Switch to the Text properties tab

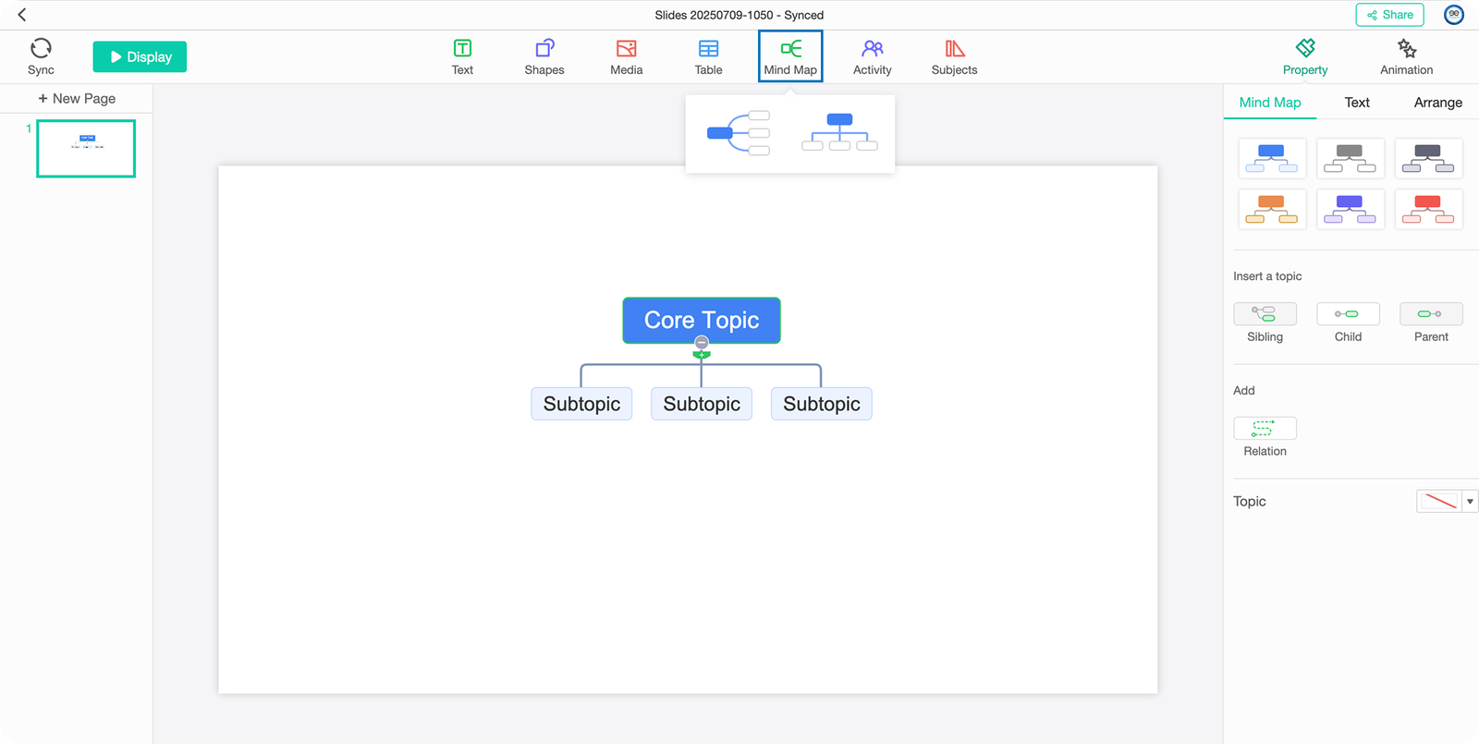point(1356,103)
